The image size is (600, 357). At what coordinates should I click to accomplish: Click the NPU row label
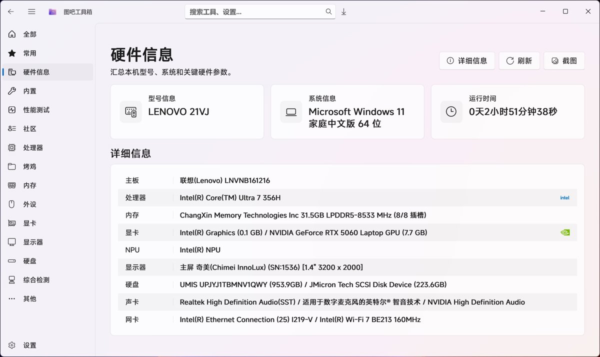pos(132,250)
